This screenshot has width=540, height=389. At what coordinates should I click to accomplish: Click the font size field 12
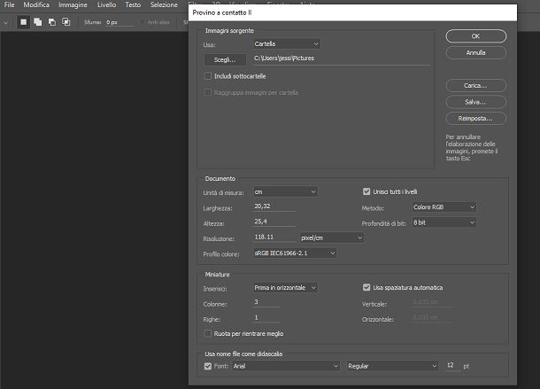(x=452, y=365)
